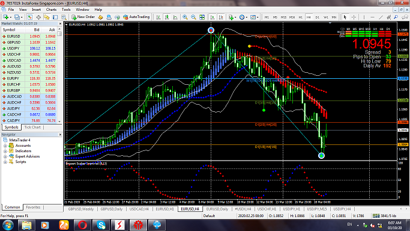This screenshot has height=231, width=410.
Task: Switch to Candlesticks chart view
Action: (x=167, y=17)
